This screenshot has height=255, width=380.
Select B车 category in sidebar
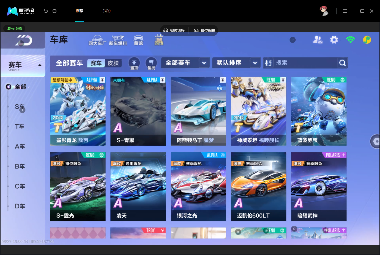pos(20,166)
